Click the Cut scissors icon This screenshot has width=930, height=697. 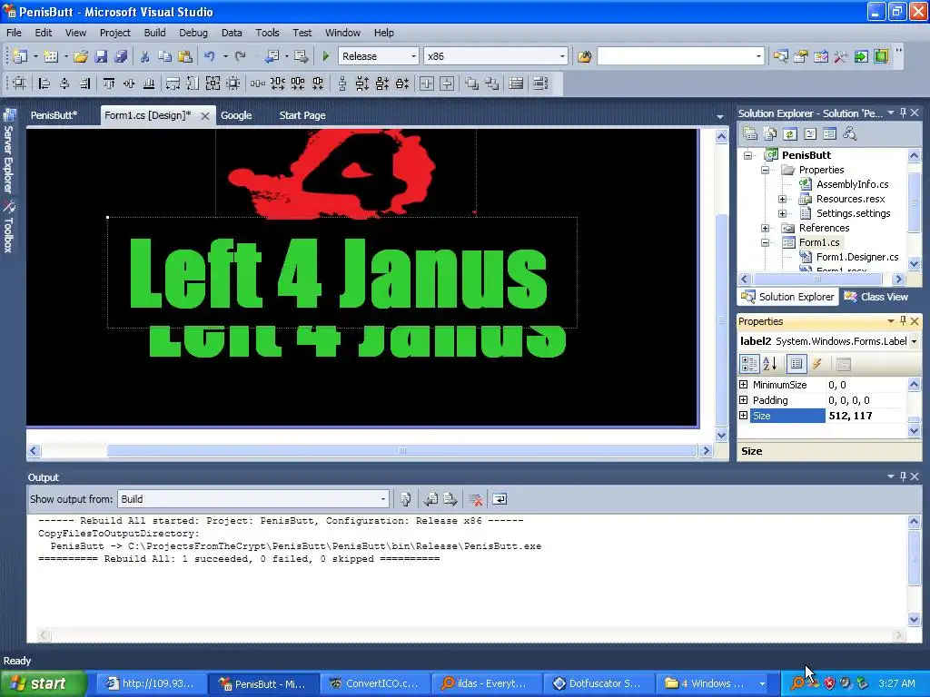click(x=144, y=56)
